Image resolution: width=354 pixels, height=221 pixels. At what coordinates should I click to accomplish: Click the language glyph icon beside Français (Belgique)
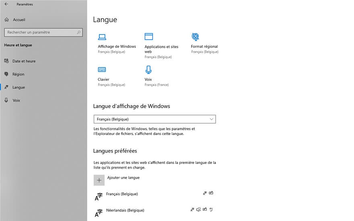[99, 196]
